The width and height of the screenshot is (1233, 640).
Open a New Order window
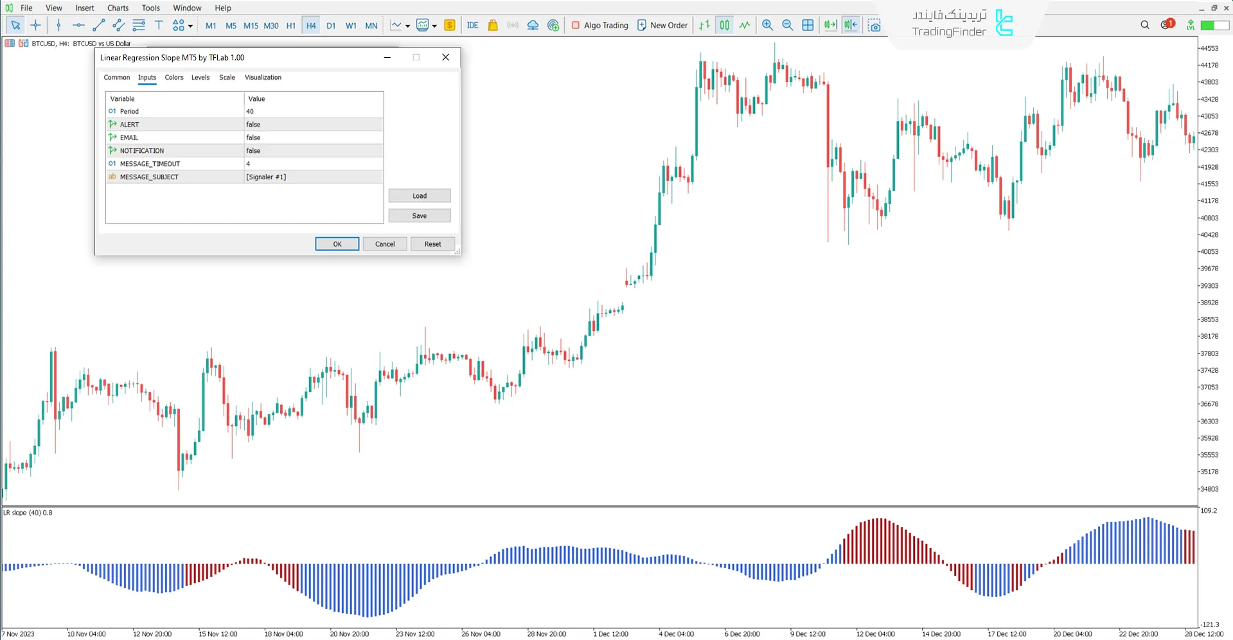pos(662,25)
